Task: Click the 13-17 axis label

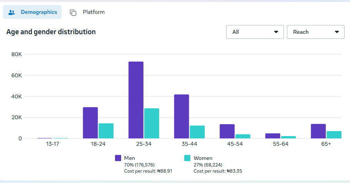Action: point(52,144)
